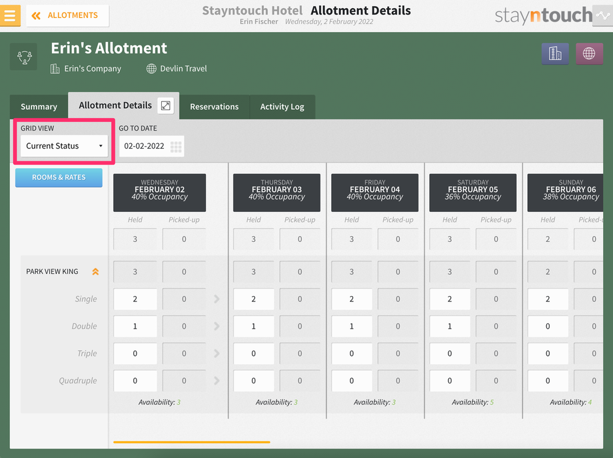Viewport: 613px width, 458px height.
Task: Edit Quadruple held field for February 05
Action: pyautogui.click(x=450, y=381)
